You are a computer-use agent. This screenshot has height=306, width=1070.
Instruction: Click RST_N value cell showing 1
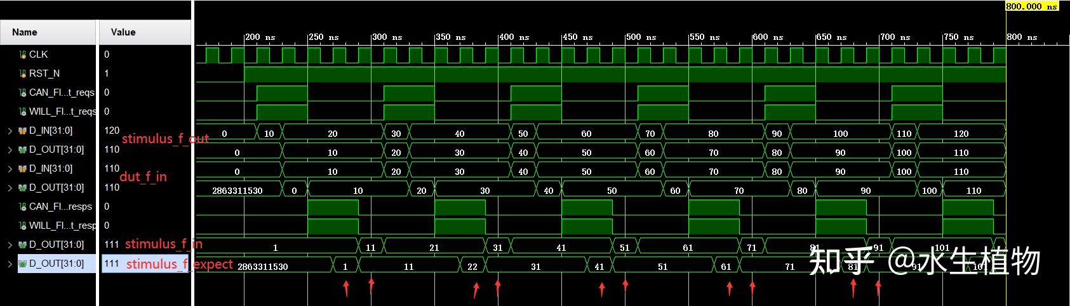tap(107, 73)
